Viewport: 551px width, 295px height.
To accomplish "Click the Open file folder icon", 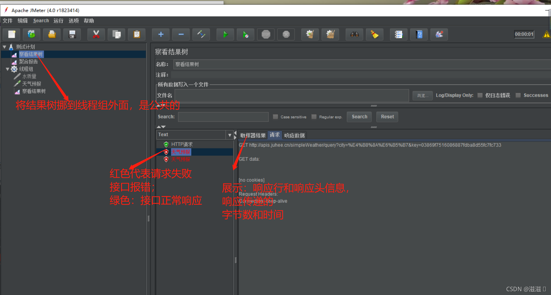I will pos(52,34).
